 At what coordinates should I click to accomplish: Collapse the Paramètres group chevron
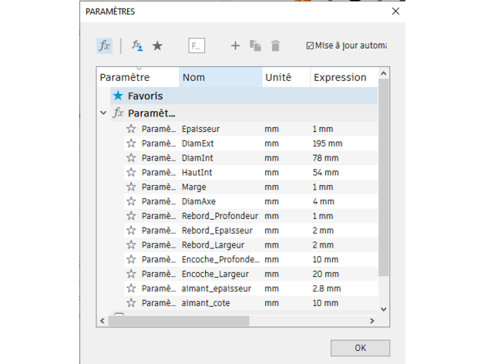(x=103, y=113)
